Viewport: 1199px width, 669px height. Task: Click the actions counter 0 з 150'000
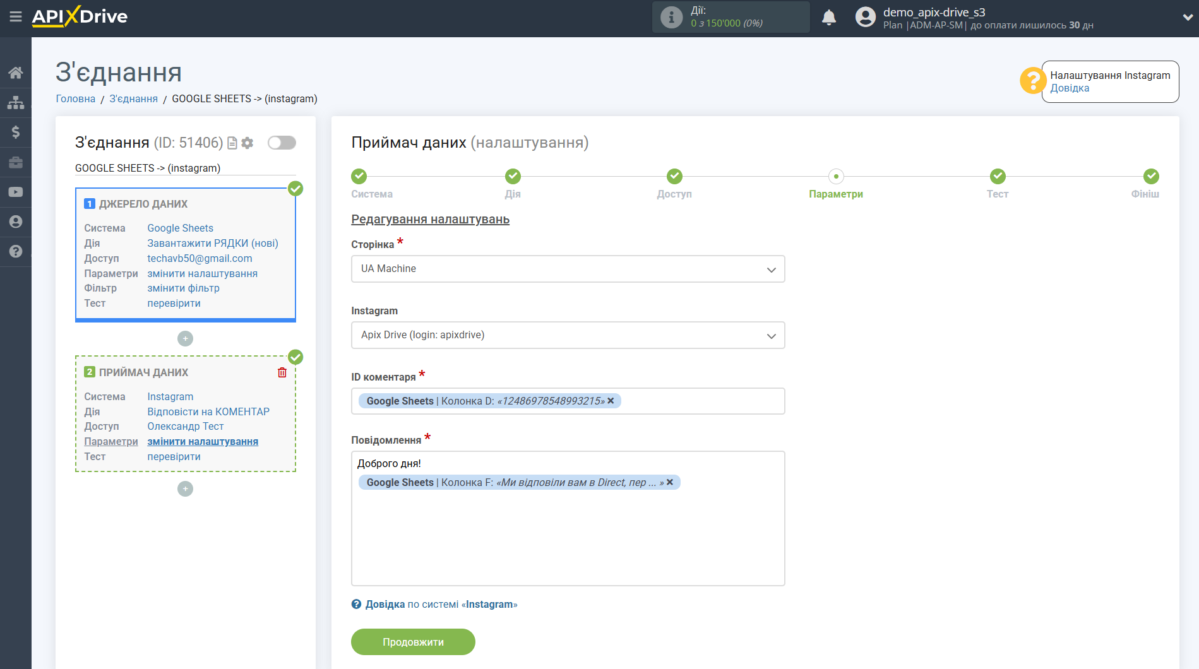click(726, 23)
